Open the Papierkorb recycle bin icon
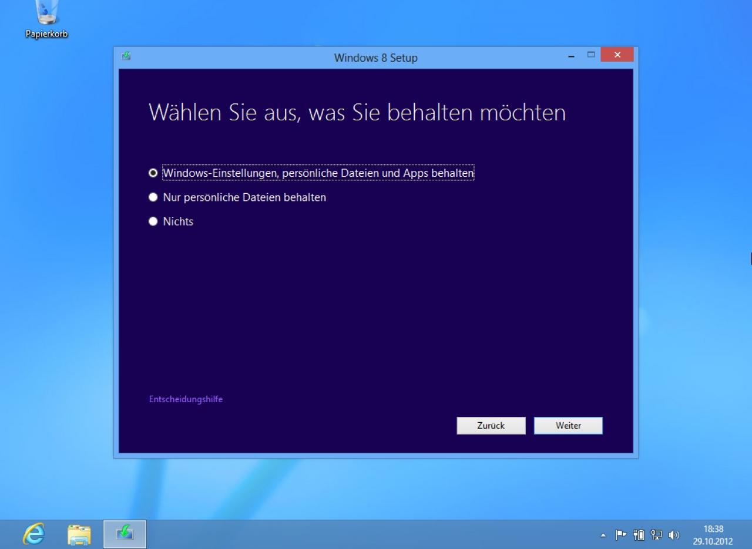 (46, 19)
